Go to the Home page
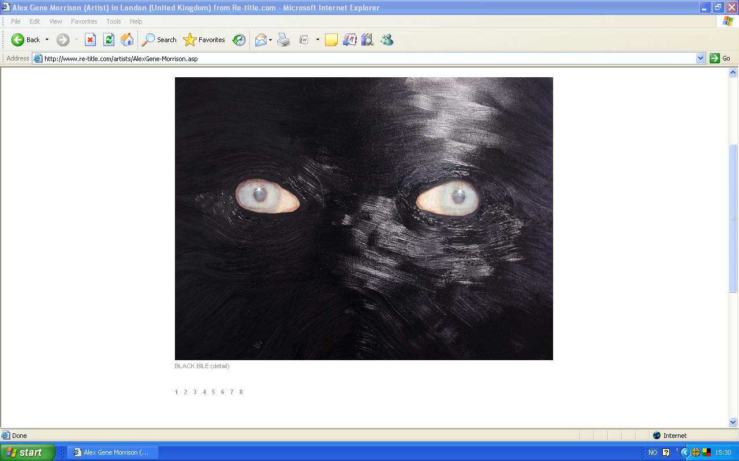This screenshot has height=461, width=739. pyautogui.click(x=127, y=40)
